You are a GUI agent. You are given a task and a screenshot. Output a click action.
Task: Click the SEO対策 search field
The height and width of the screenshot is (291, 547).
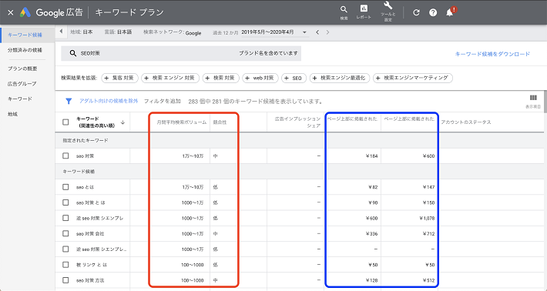click(181, 53)
